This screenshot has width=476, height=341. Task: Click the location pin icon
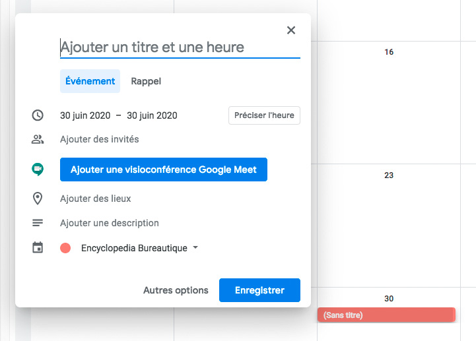coord(38,199)
